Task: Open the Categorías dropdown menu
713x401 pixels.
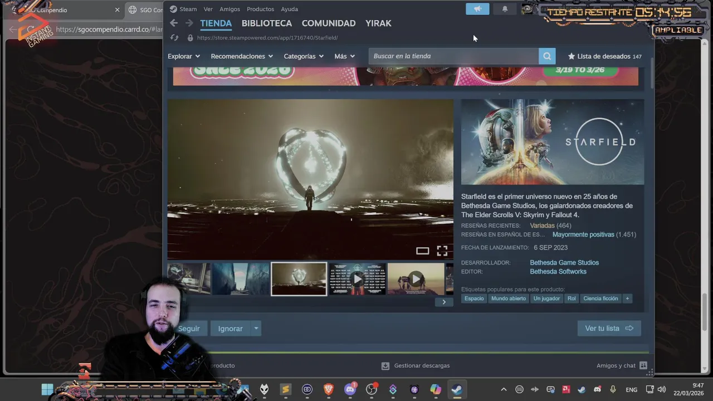Action: 304,56
